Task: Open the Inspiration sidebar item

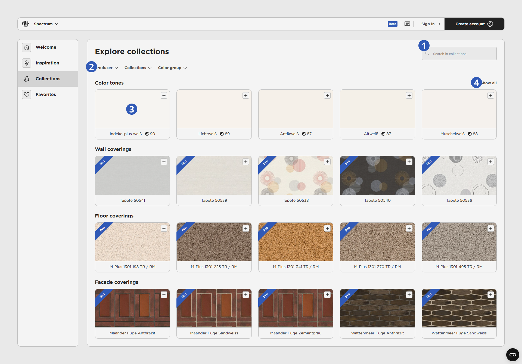Action: (47, 63)
